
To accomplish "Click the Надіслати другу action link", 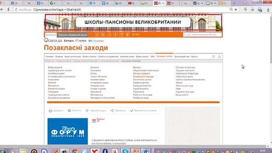I will [x=96, y=110].
